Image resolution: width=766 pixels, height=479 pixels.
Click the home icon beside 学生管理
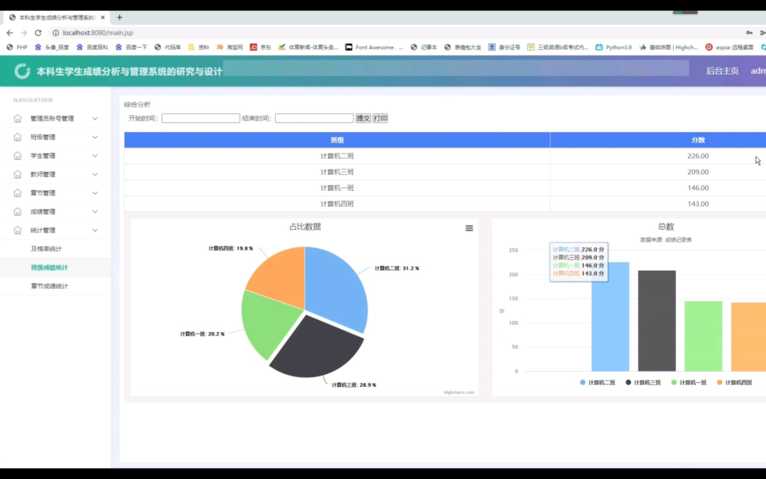pos(17,156)
